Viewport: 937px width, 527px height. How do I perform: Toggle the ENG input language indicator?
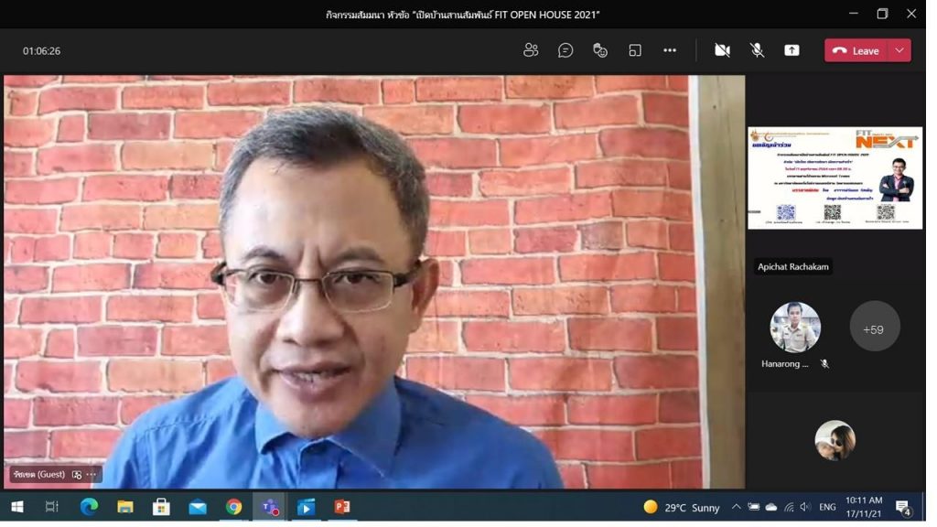pyautogui.click(x=827, y=507)
